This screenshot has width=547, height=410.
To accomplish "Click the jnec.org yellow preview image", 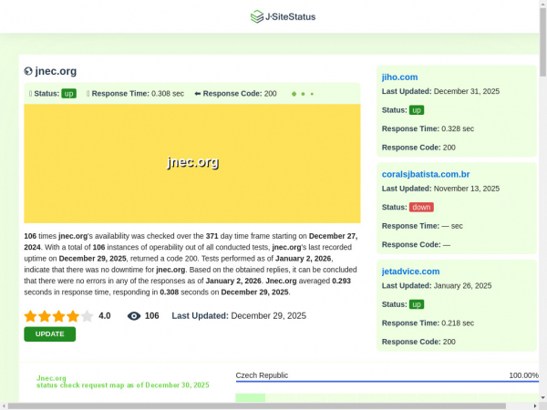I will click(x=192, y=163).
